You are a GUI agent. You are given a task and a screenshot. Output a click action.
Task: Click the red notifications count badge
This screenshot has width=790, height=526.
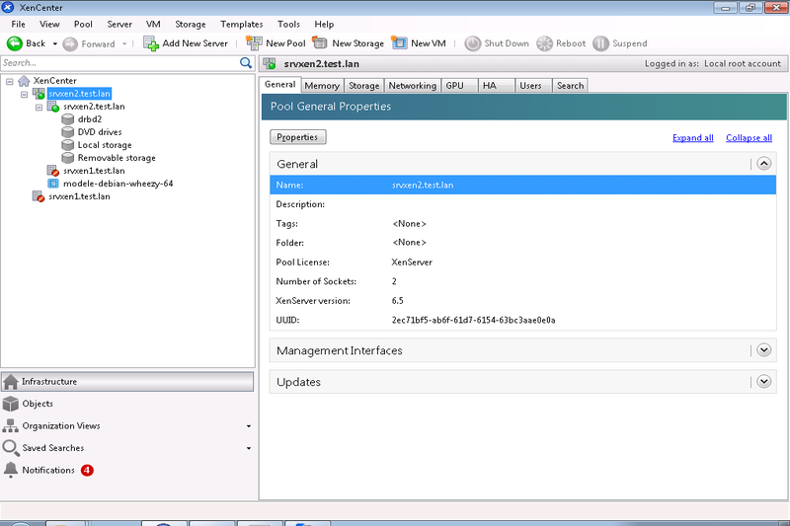point(87,470)
